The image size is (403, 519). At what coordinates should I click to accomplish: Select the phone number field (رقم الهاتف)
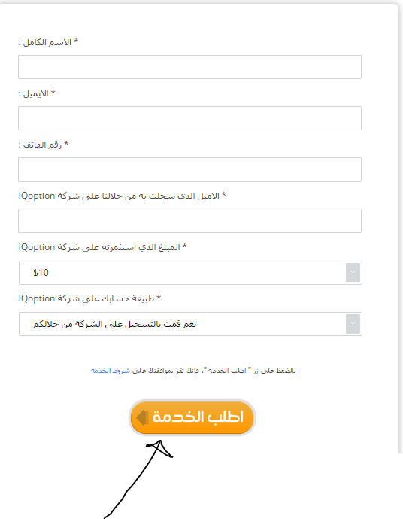click(x=189, y=169)
